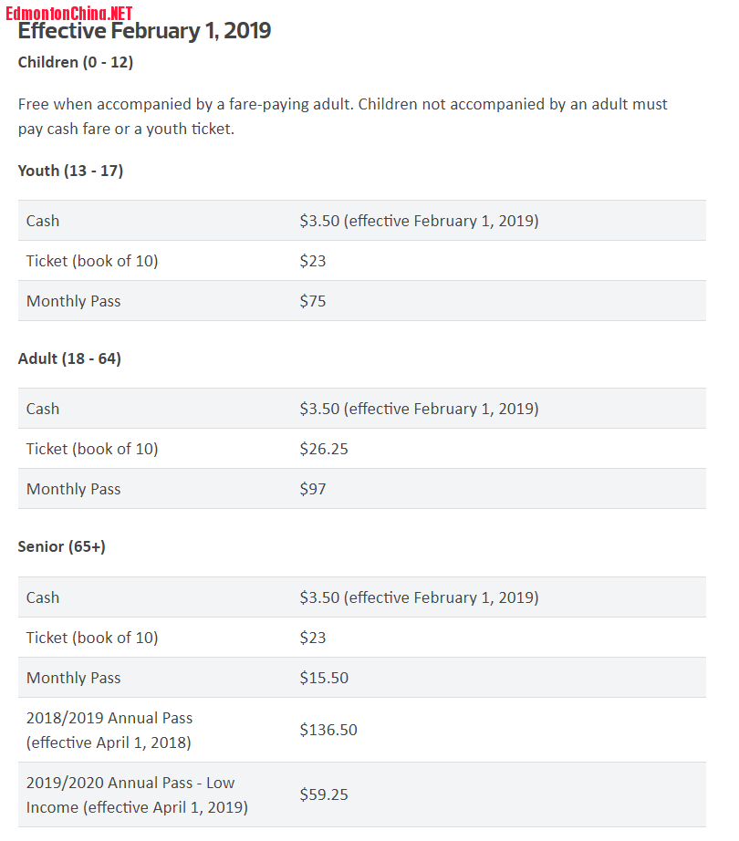Select the Adult Monthly Pass $97 price
Viewport: 739px width, 841px height.
(313, 489)
